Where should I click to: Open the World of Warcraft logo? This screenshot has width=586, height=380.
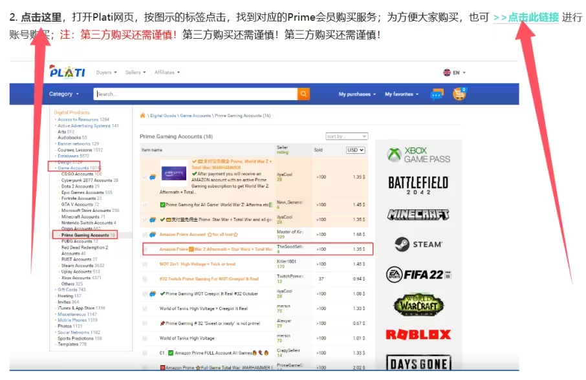(x=418, y=305)
